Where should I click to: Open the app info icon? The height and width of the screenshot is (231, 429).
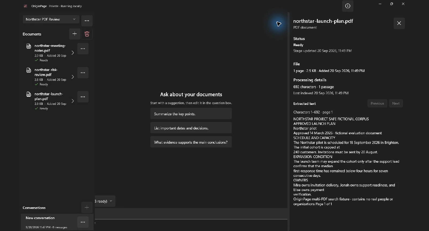click(x=348, y=6)
